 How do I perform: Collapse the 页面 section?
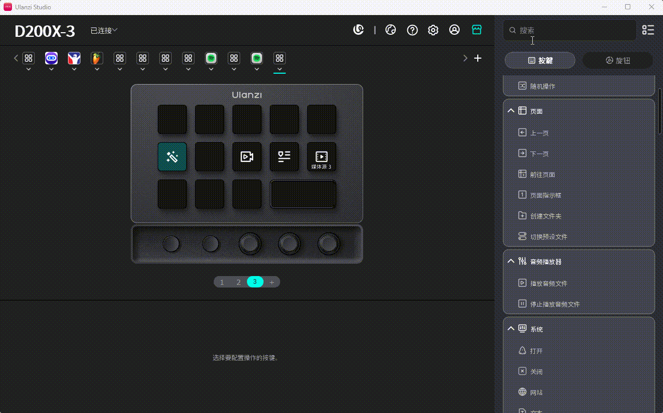coord(511,111)
